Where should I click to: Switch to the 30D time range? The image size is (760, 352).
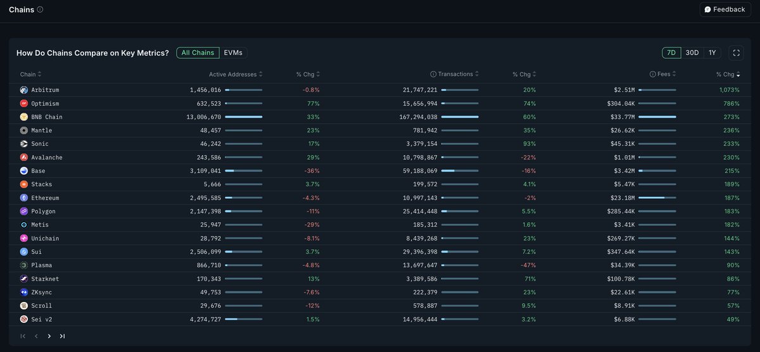pyautogui.click(x=692, y=53)
